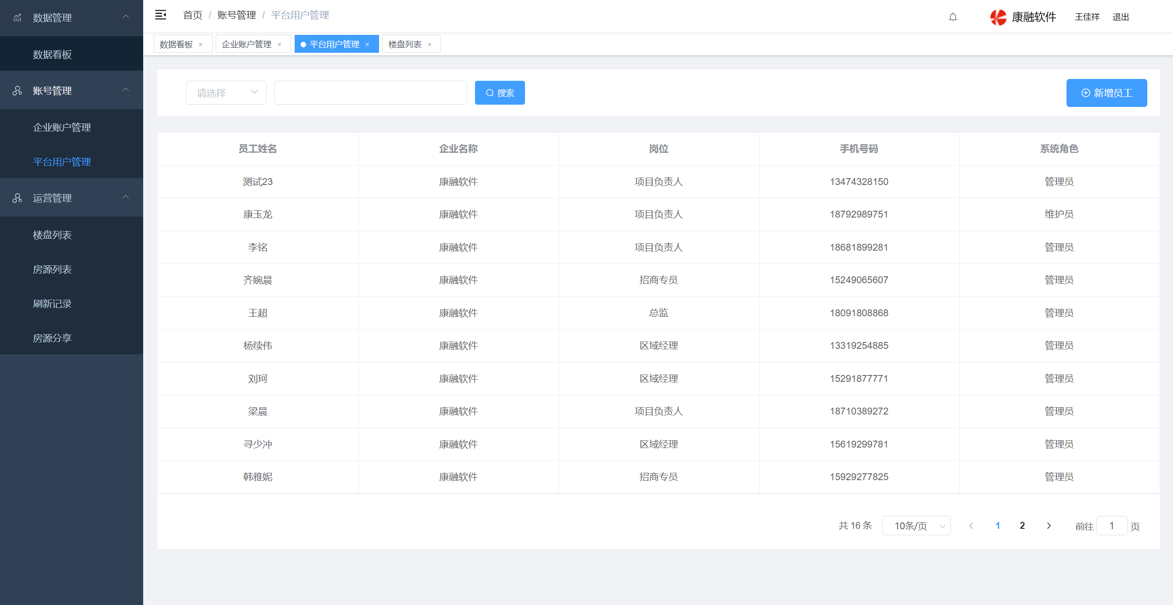The image size is (1173, 605).
Task: Click the 维护员 role cell
Action: tap(1059, 214)
